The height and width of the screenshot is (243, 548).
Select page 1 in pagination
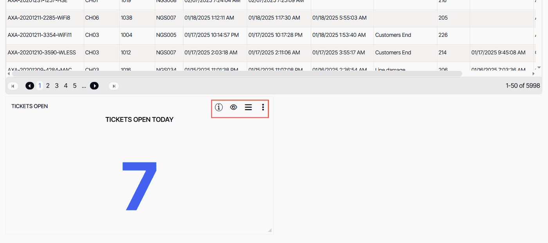(40, 86)
